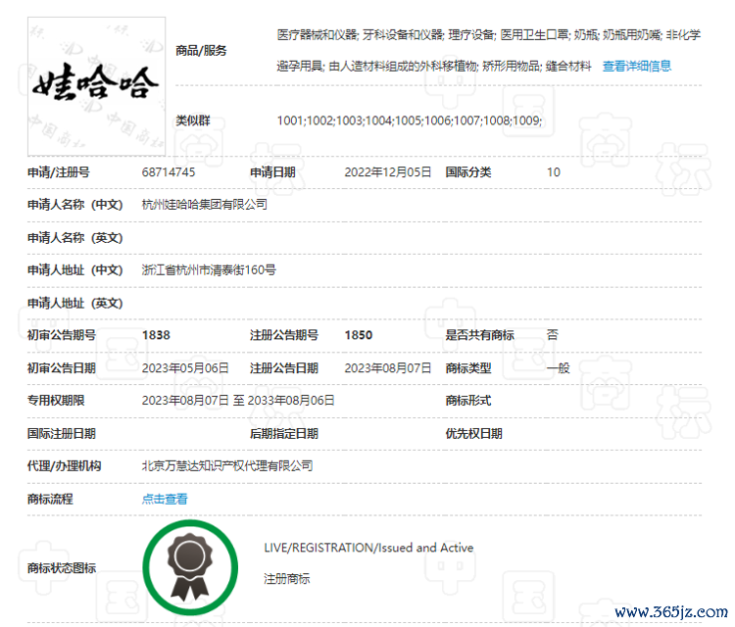Select the 代理/办理机构 field label
Image resolution: width=735 pixels, height=627 pixels.
65,465
